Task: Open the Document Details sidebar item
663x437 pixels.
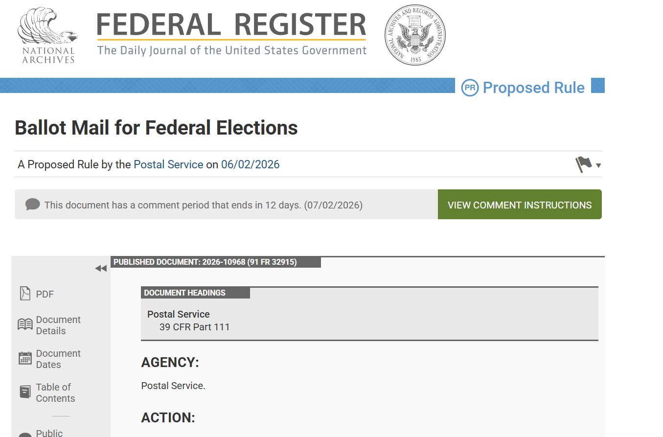Action: pos(58,325)
